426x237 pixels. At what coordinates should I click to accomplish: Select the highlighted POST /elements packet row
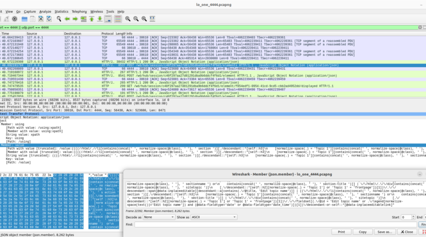click(213, 65)
